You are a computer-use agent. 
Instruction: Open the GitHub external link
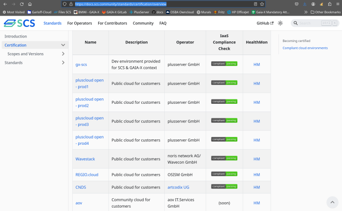[265, 23]
